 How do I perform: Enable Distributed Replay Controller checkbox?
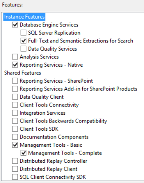15,161
